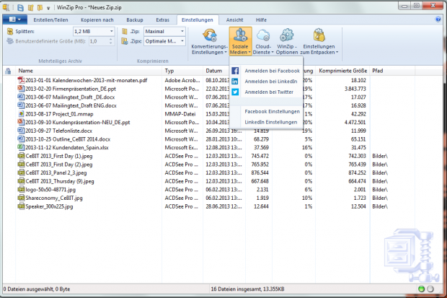Open the Konvertierungs-Einstellungen icon

[x=210, y=35]
